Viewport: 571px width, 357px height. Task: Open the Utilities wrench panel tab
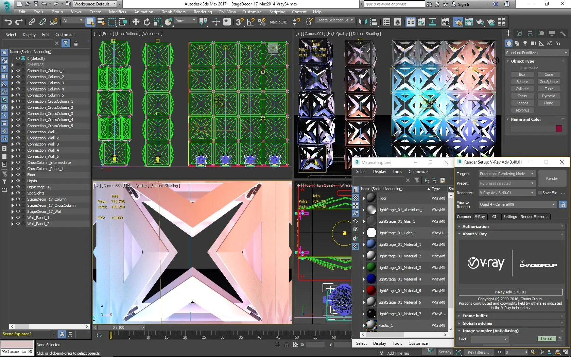pyautogui.click(x=563, y=33)
